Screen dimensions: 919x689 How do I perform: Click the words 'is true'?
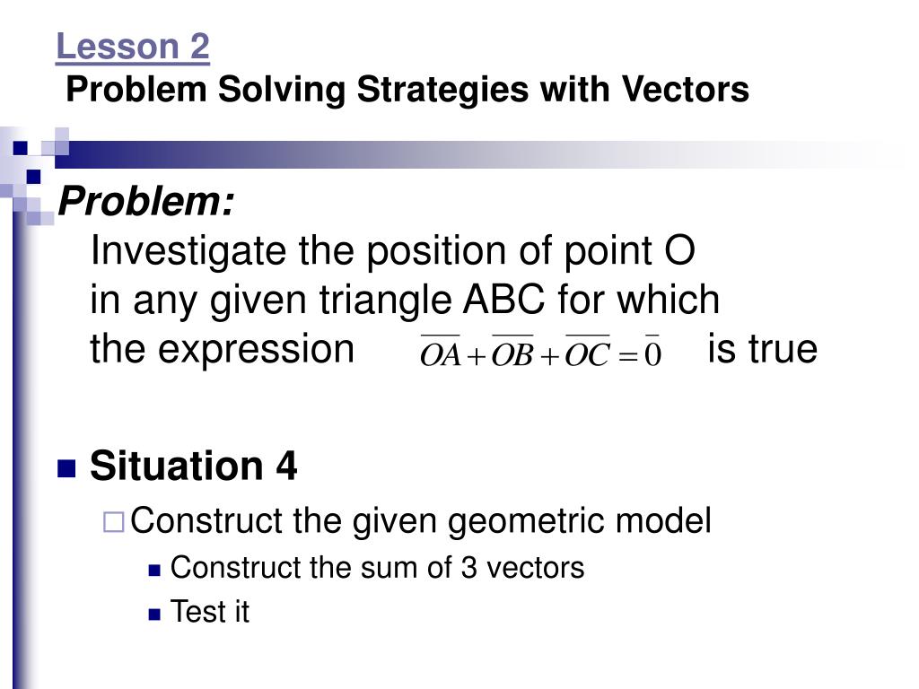(762, 348)
